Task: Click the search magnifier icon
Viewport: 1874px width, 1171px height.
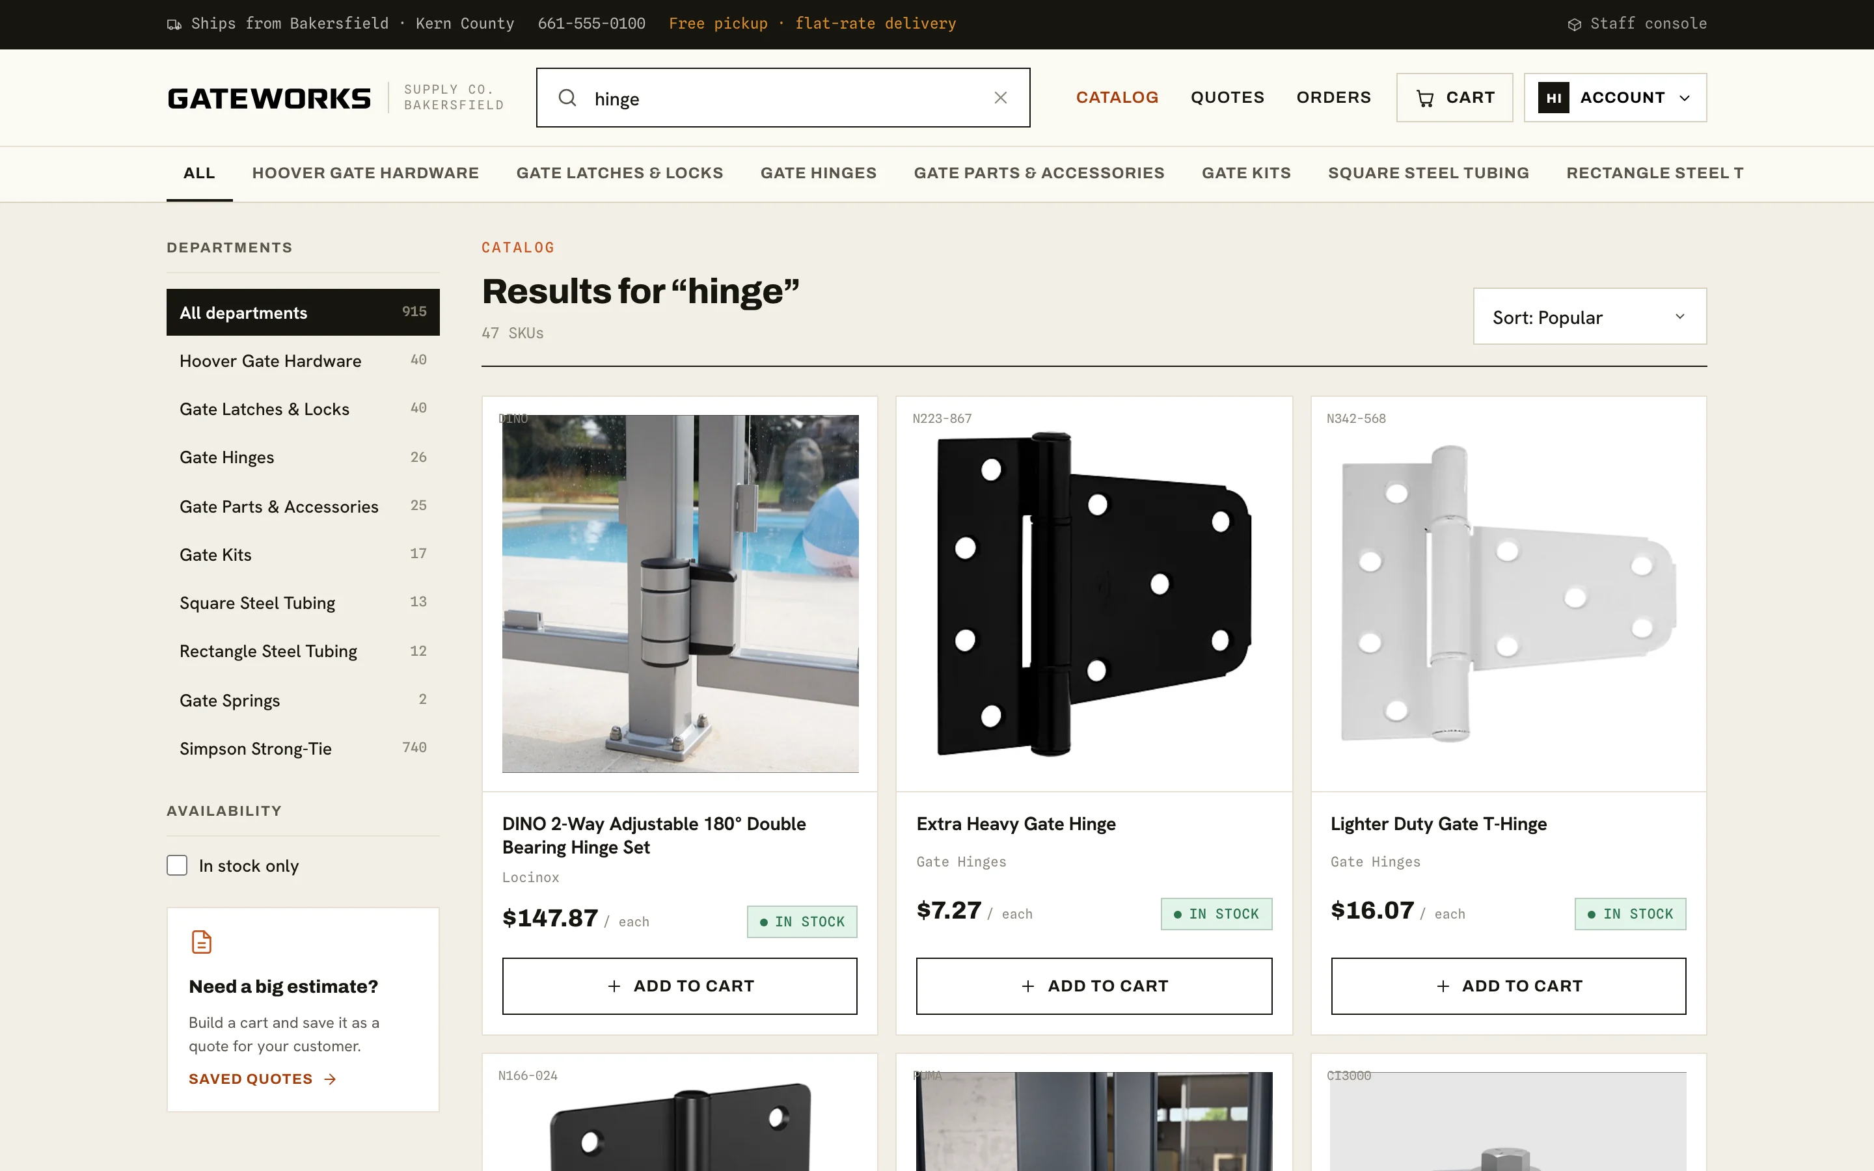Action: click(567, 98)
